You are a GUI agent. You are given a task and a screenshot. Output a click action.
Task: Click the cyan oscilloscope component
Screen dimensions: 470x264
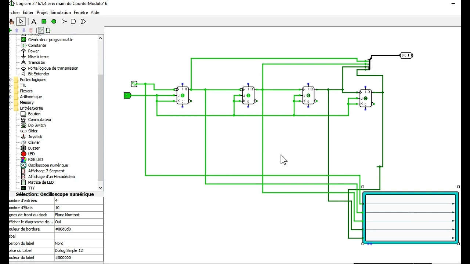[x=411, y=217]
